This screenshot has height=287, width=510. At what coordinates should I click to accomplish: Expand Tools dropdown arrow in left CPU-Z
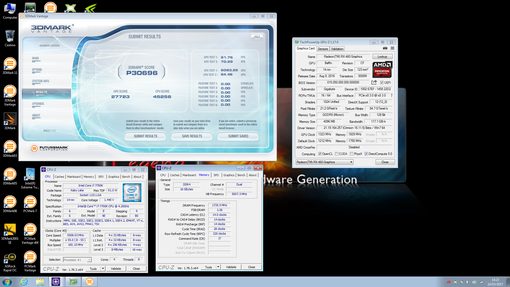click(103, 269)
